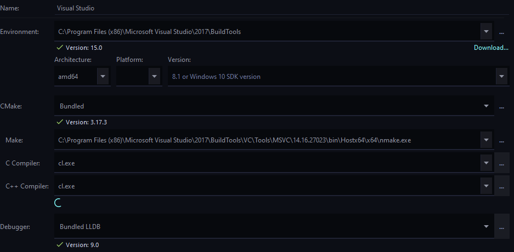Click browse ellipsis next to CMake field
514x252 pixels.
click(x=501, y=106)
